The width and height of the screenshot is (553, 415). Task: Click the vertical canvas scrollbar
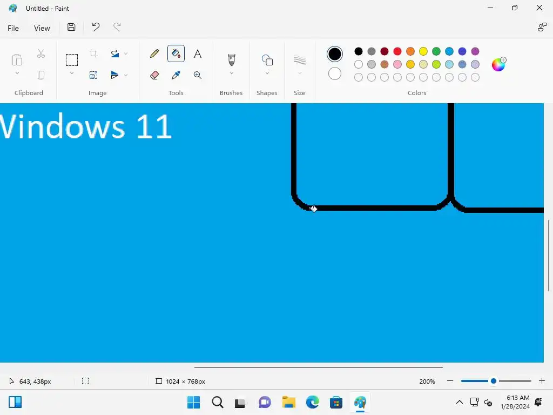tap(549, 256)
